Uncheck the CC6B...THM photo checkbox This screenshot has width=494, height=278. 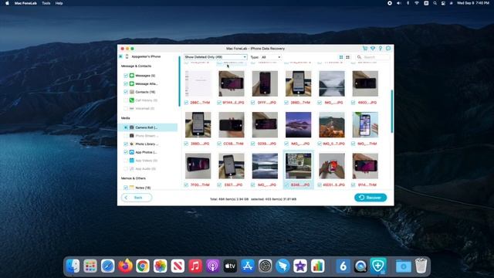pyautogui.click(x=219, y=144)
